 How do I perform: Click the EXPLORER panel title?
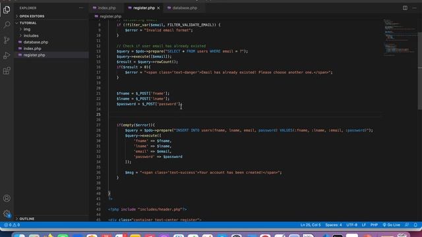28,8
